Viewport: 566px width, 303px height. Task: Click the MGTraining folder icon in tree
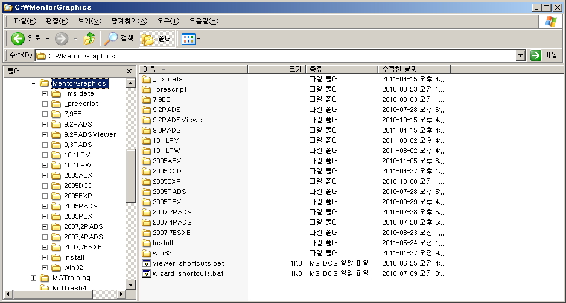pyautogui.click(x=45, y=278)
